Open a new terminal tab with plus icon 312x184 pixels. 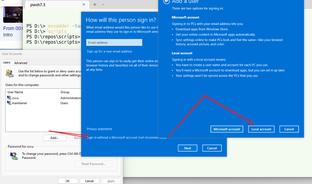(x=95, y=5)
